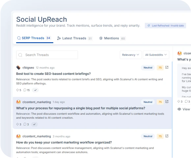Click the upvote icon in the right detail panel
Screen dimensions: 191x158
tap(178, 101)
